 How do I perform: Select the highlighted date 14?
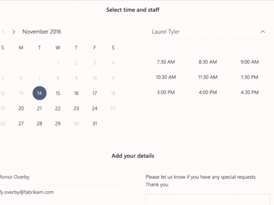pyautogui.click(x=40, y=93)
